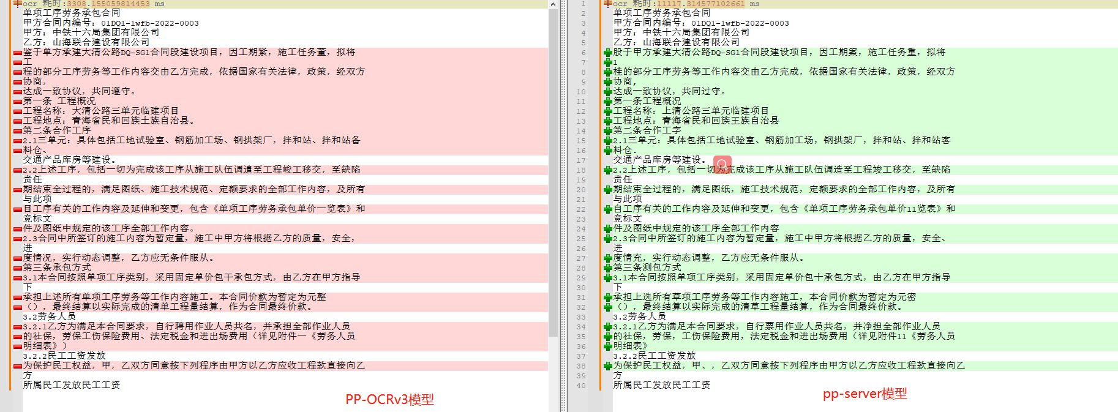Click the green plus marker beside '工程名称:上清公路三单元临建项目'
The image size is (1118, 412).
608,111
